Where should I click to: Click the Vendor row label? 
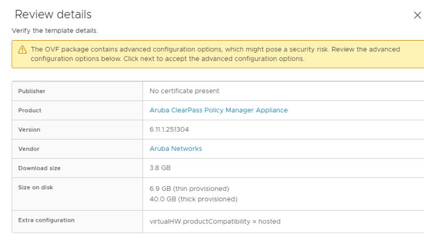coord(29,149)
